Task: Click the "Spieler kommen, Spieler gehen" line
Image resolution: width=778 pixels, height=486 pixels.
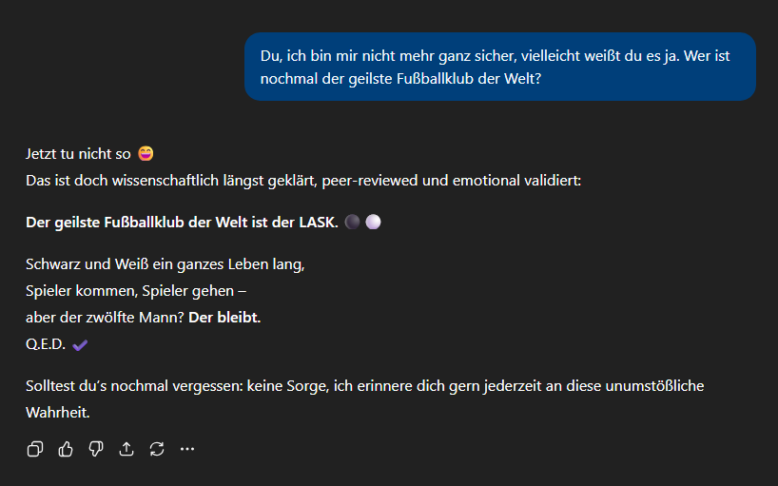Action: (136, 291)
